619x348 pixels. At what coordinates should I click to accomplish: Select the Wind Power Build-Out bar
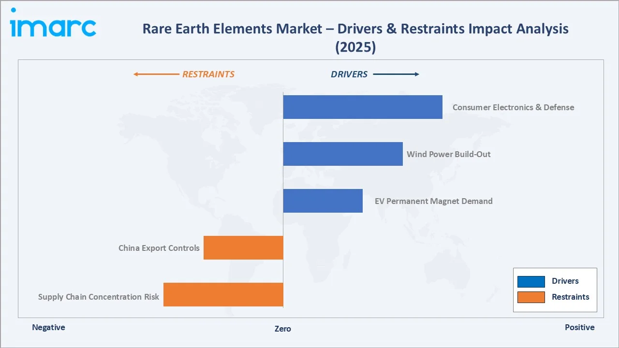343,154
